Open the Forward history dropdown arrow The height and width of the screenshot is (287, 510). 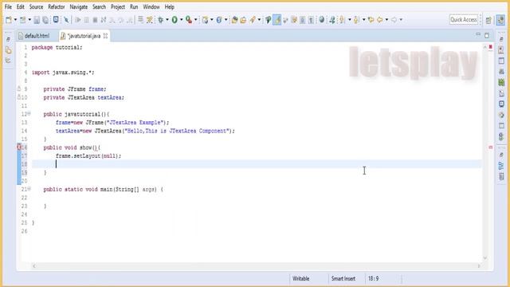tap(401, 20)
